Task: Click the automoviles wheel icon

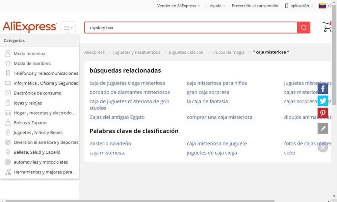Action: click(x=8, y=162)
